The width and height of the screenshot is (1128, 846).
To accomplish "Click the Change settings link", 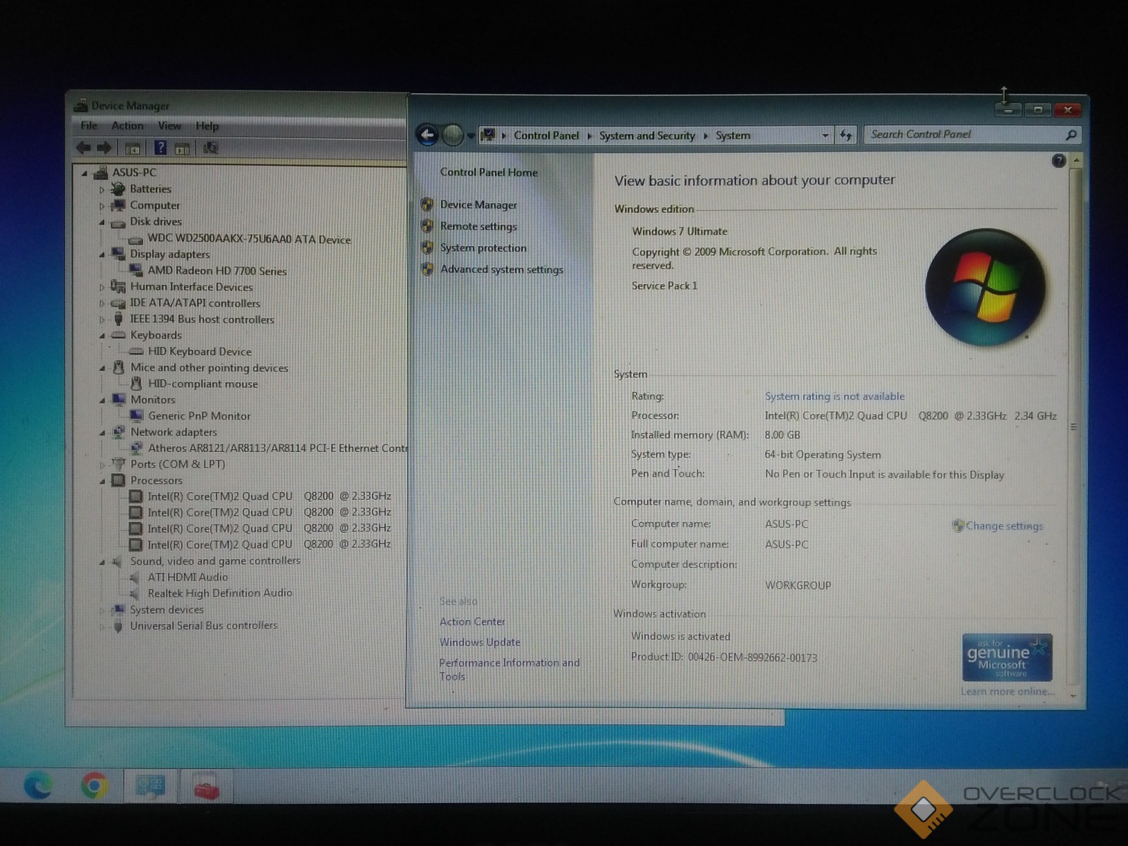I will pyautogui.click(x=1004, y=526).
